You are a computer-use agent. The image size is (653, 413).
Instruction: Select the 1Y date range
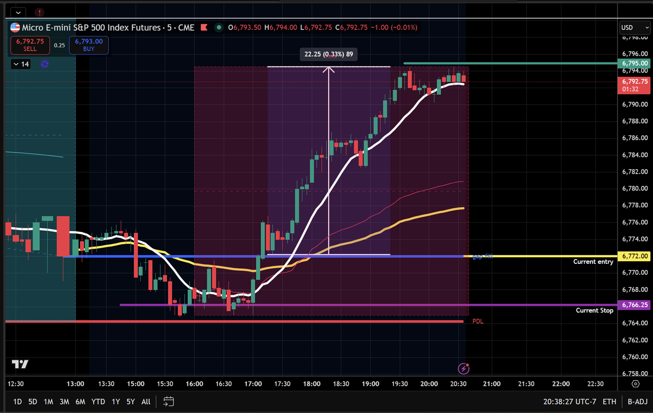115,402
